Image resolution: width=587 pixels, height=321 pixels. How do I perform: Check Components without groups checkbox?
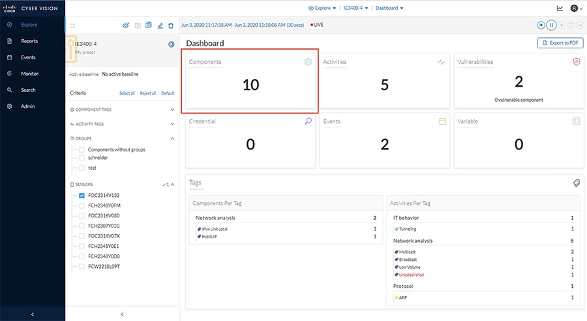tap(82, 150)
